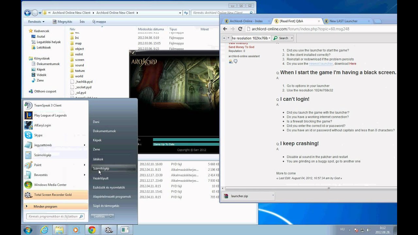Click Minden program

click(x=56, y=207)
